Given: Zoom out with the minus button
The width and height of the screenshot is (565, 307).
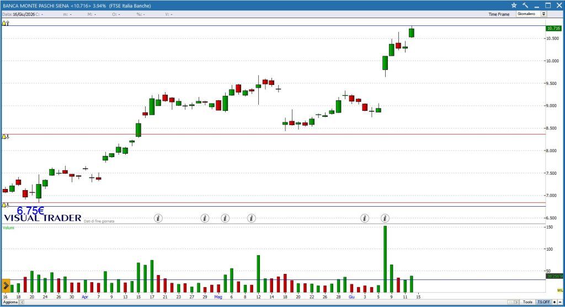Looking at the screenshot, I should 560,302.
